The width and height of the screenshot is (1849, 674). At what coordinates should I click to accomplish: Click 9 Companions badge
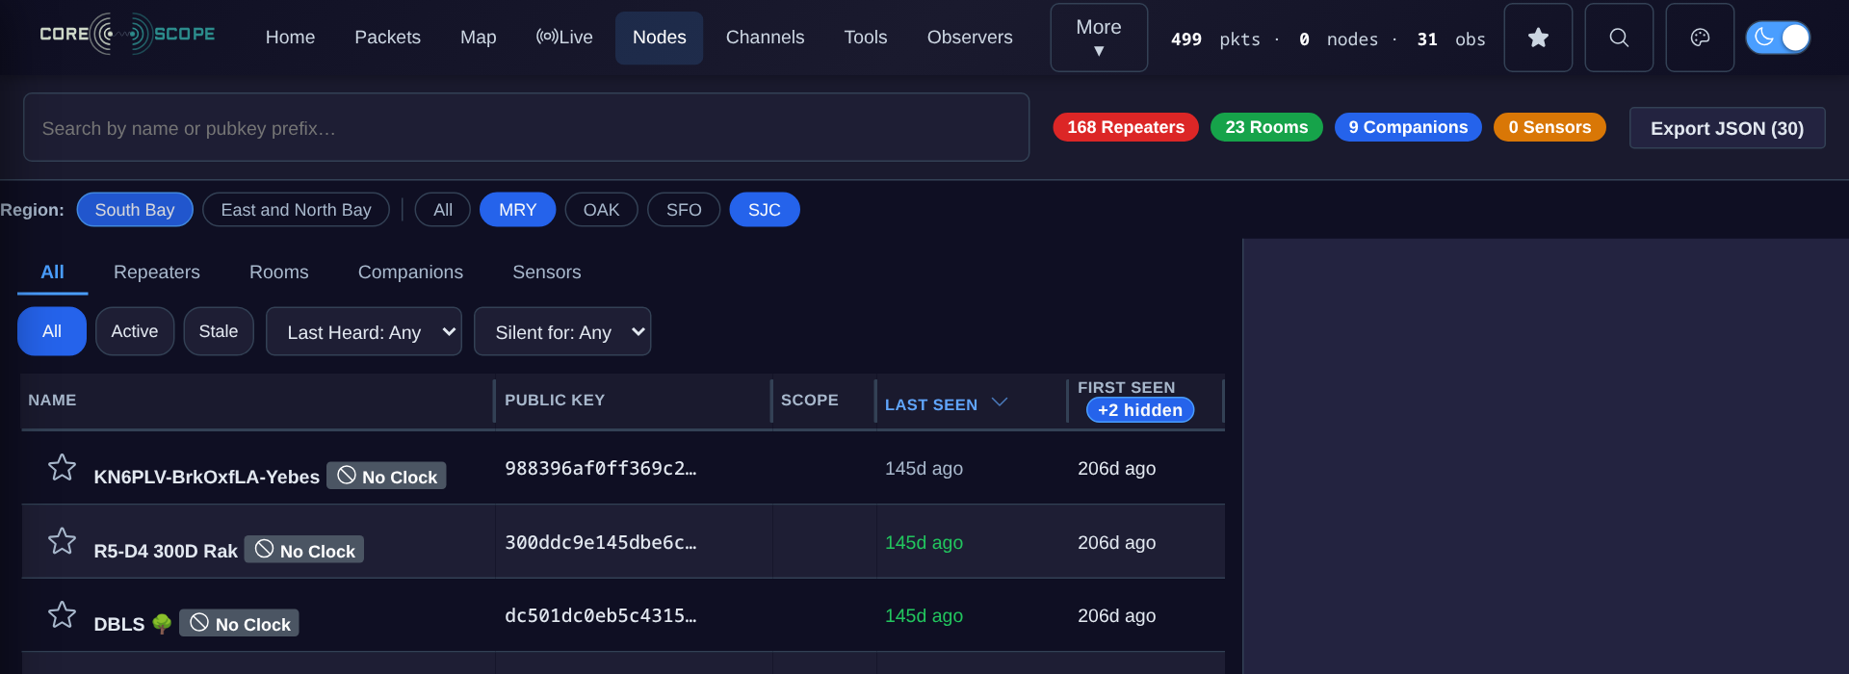coord(1408,127)
